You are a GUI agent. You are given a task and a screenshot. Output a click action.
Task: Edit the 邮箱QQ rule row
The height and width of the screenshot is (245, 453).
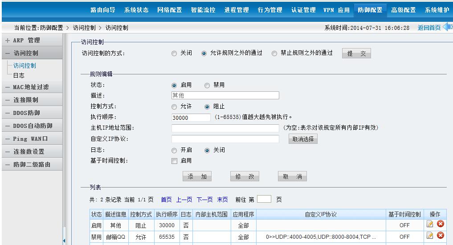pyautogui.click(x=430, y=236)
